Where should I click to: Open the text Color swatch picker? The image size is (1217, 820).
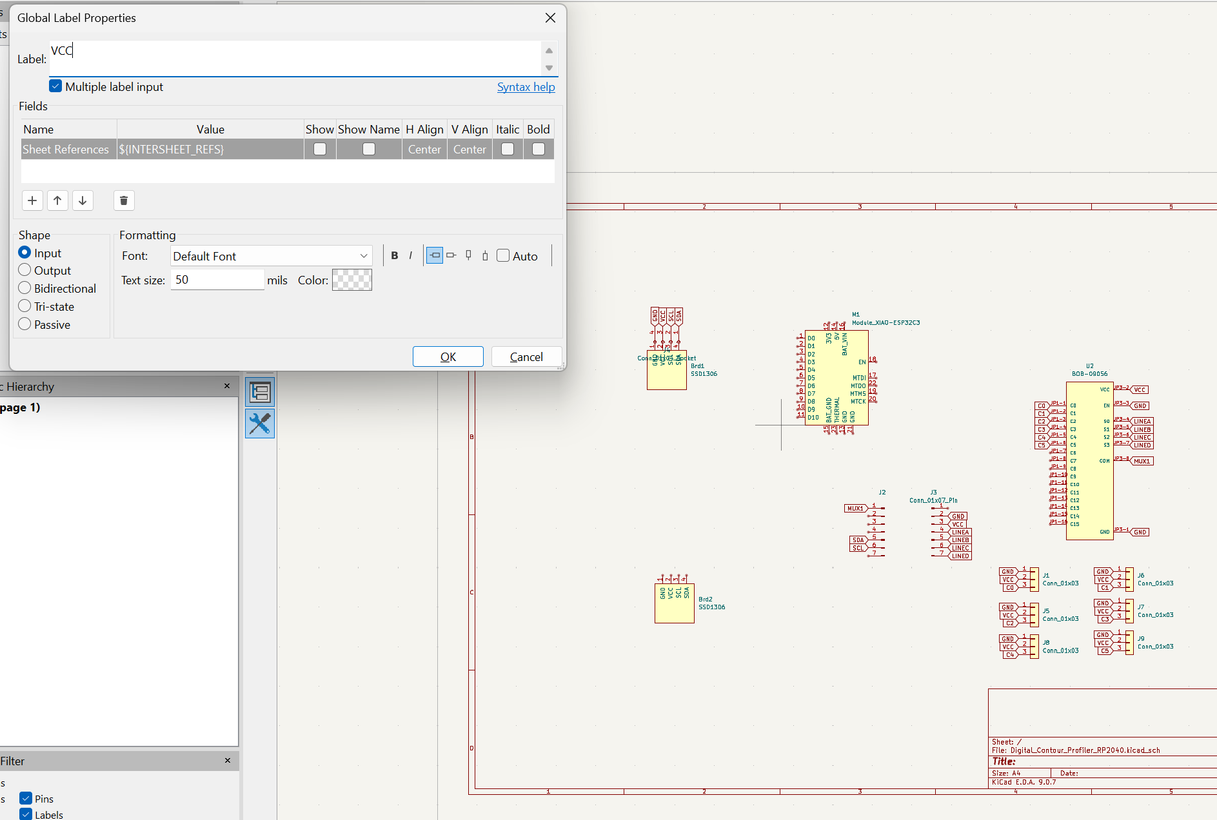pos(351,280)
